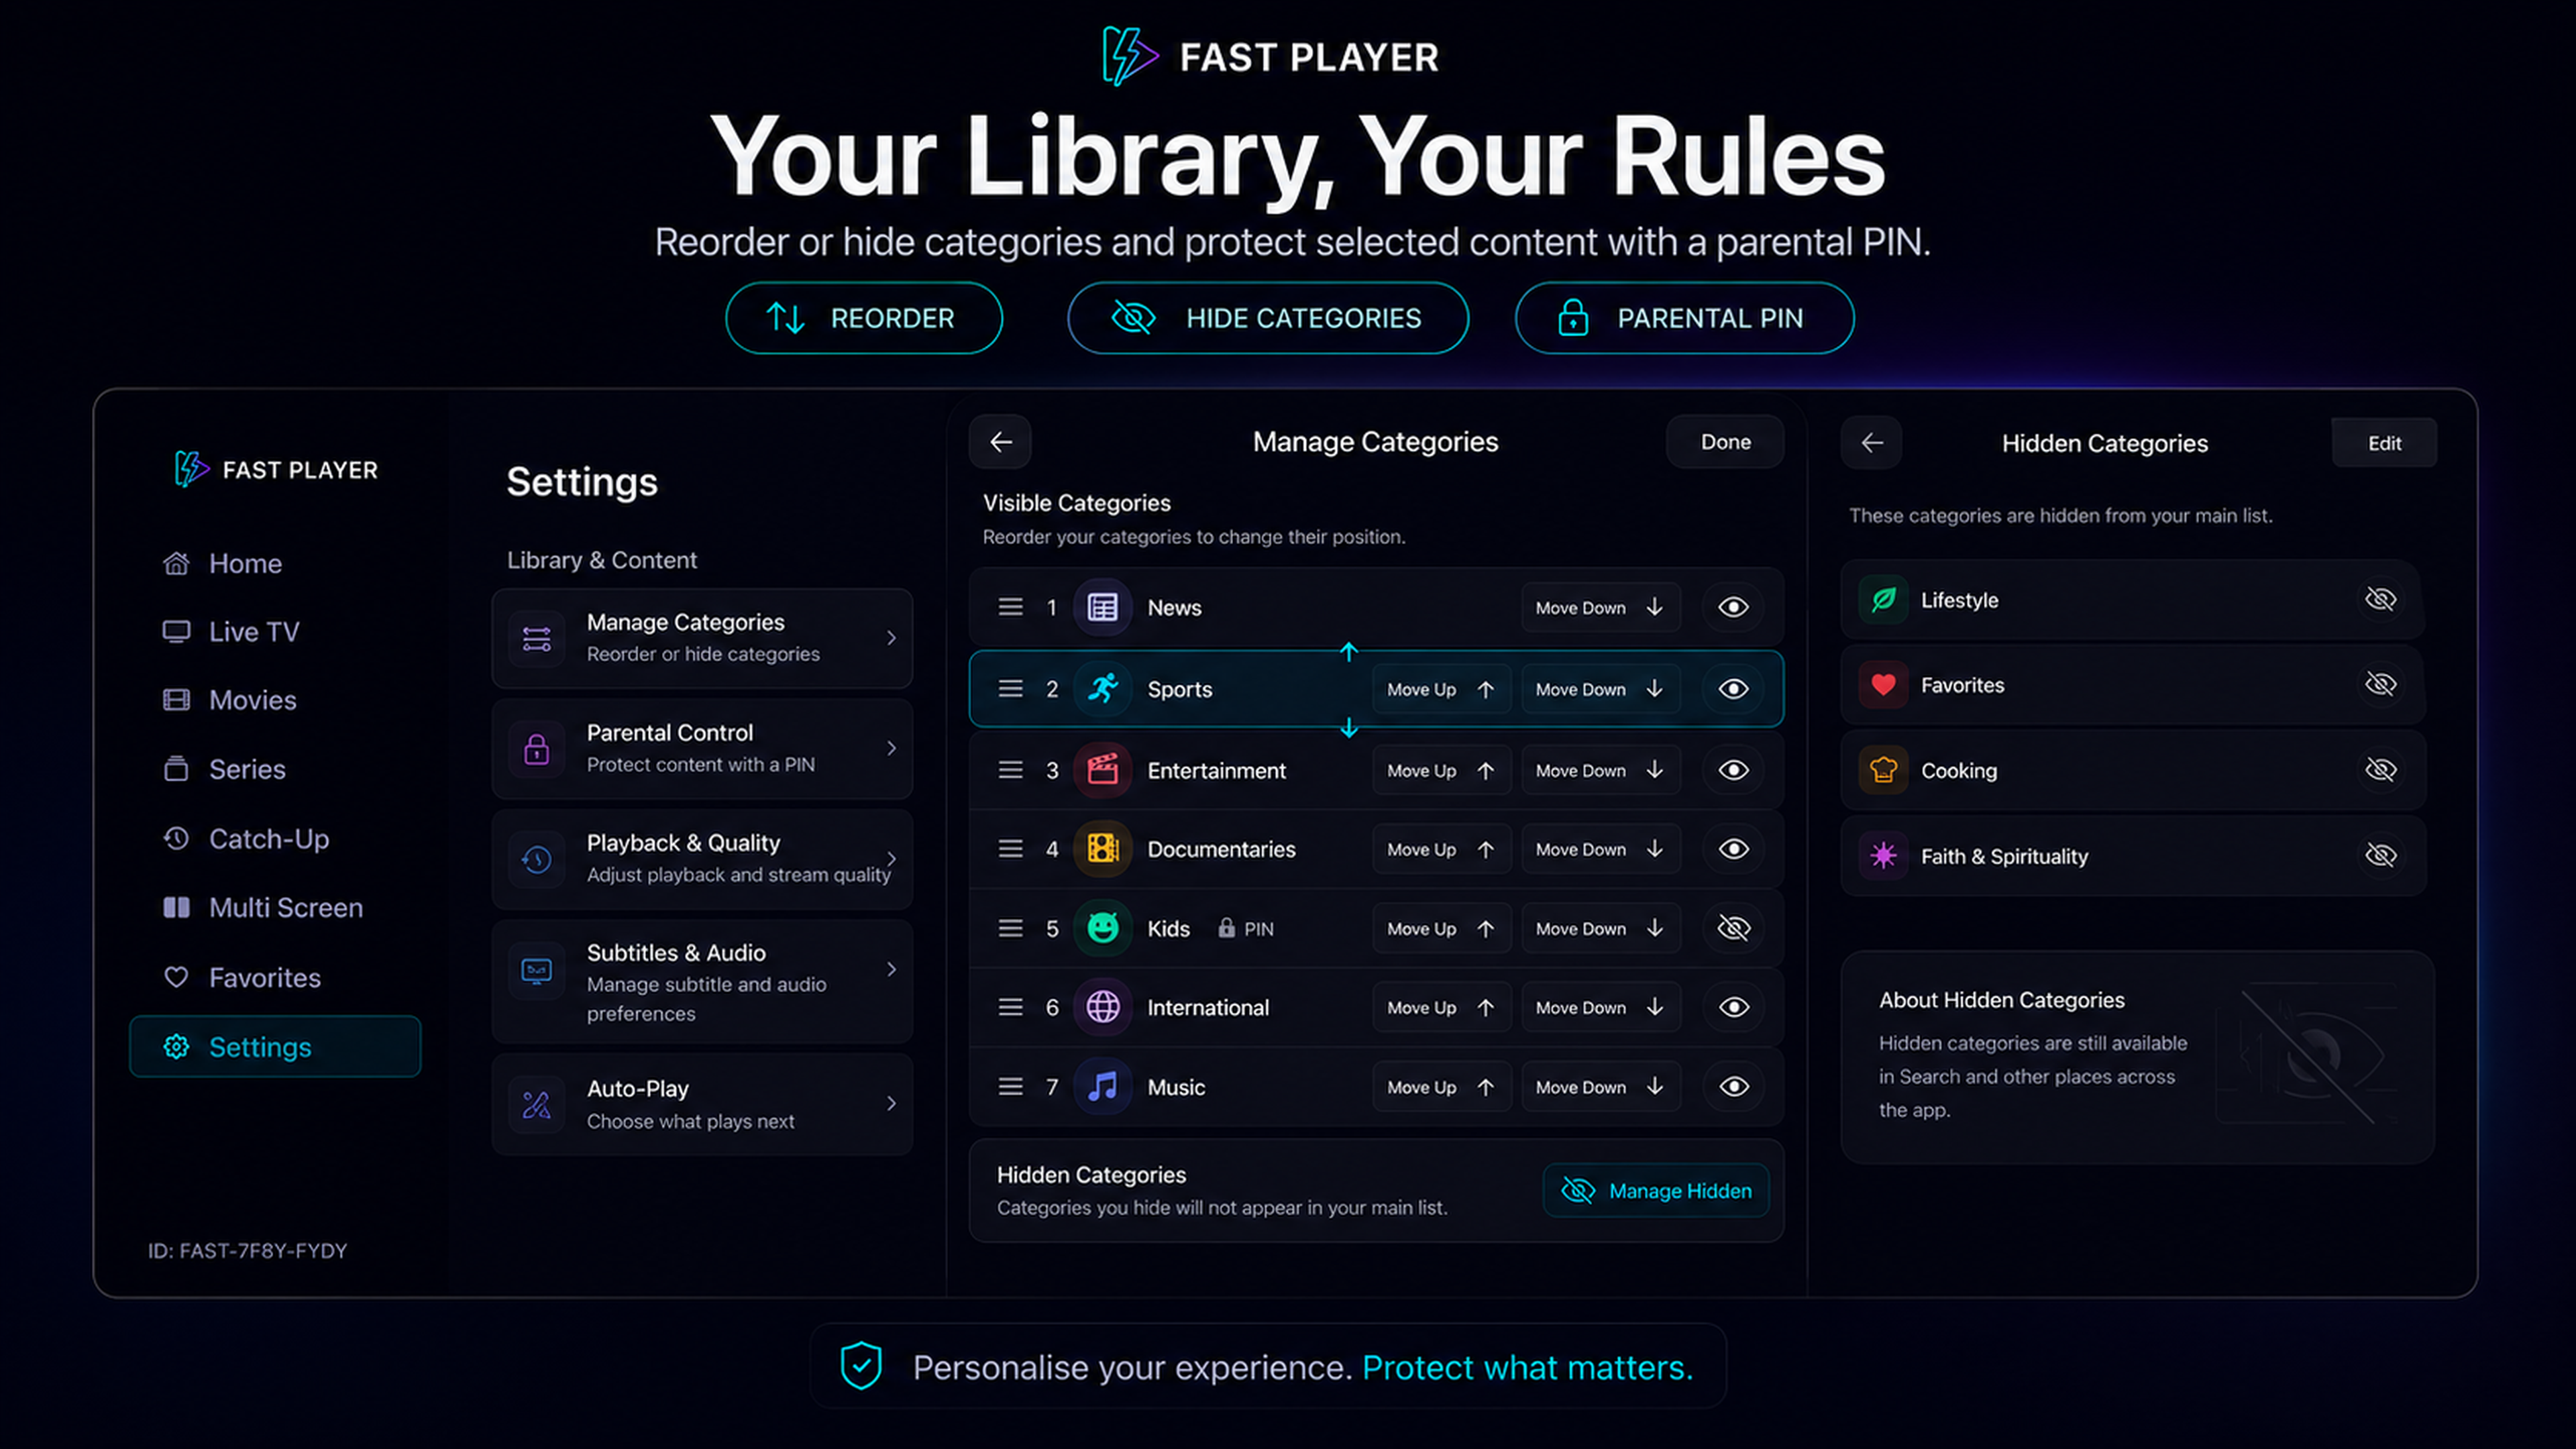Click the Faith & Spirituality star icon
The height and width of the screenshot is (1449, 2576).
pos(1883,856)
